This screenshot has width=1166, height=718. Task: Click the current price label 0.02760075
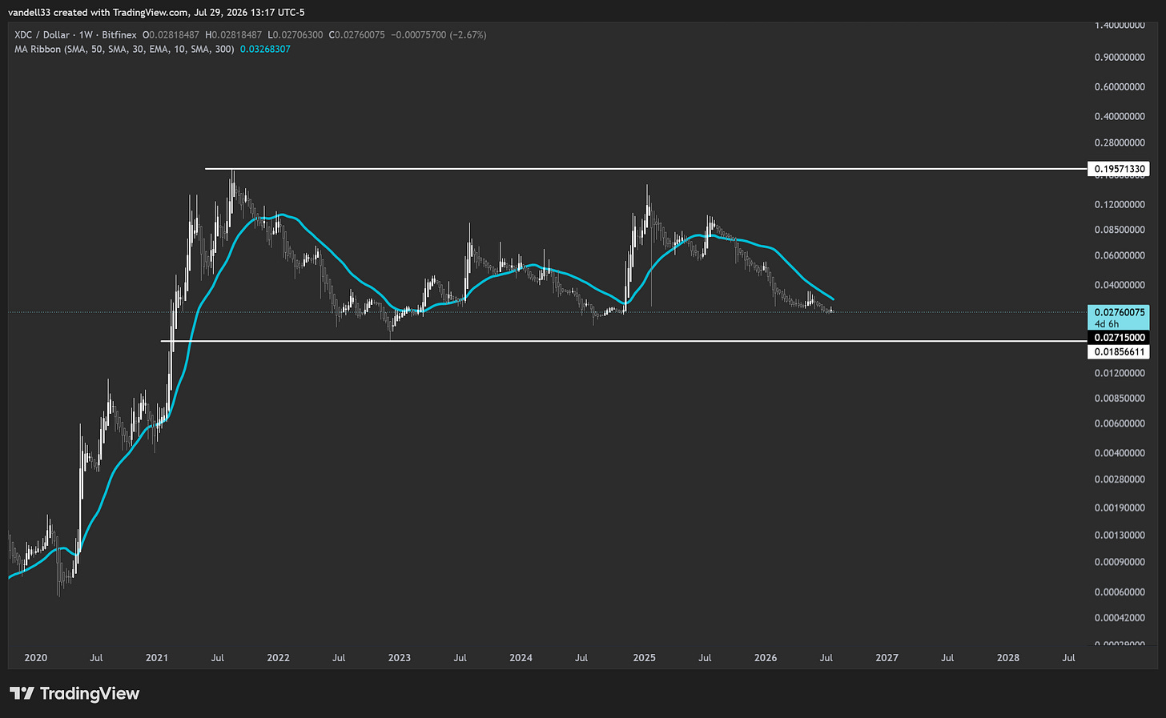[1119, 312]
